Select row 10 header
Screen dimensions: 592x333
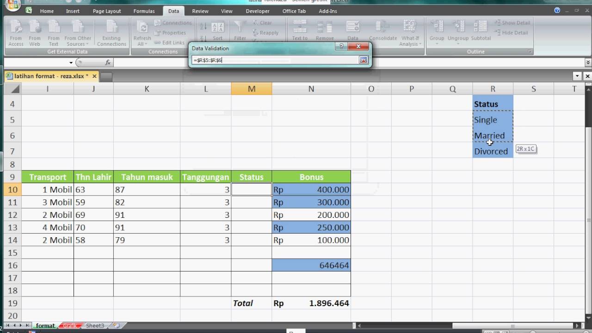coord(12,190)
